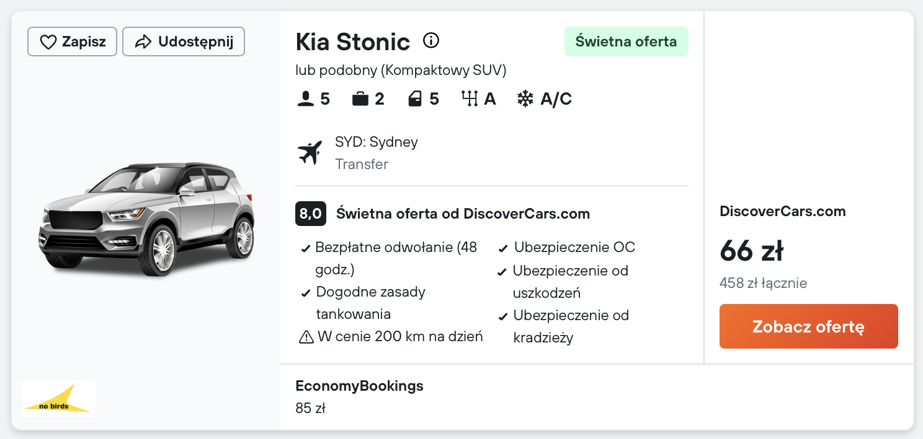
Task: Click the share arrow icon on Udostępnij
Action: [143, 42]
